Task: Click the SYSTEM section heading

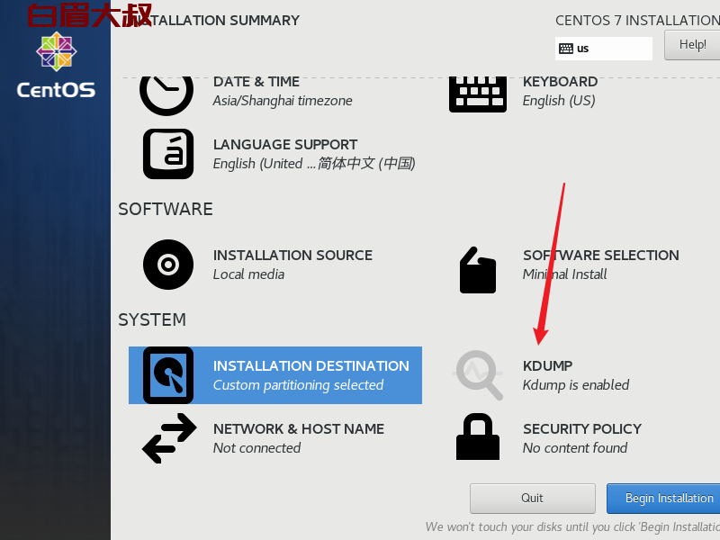Action: 152,320
